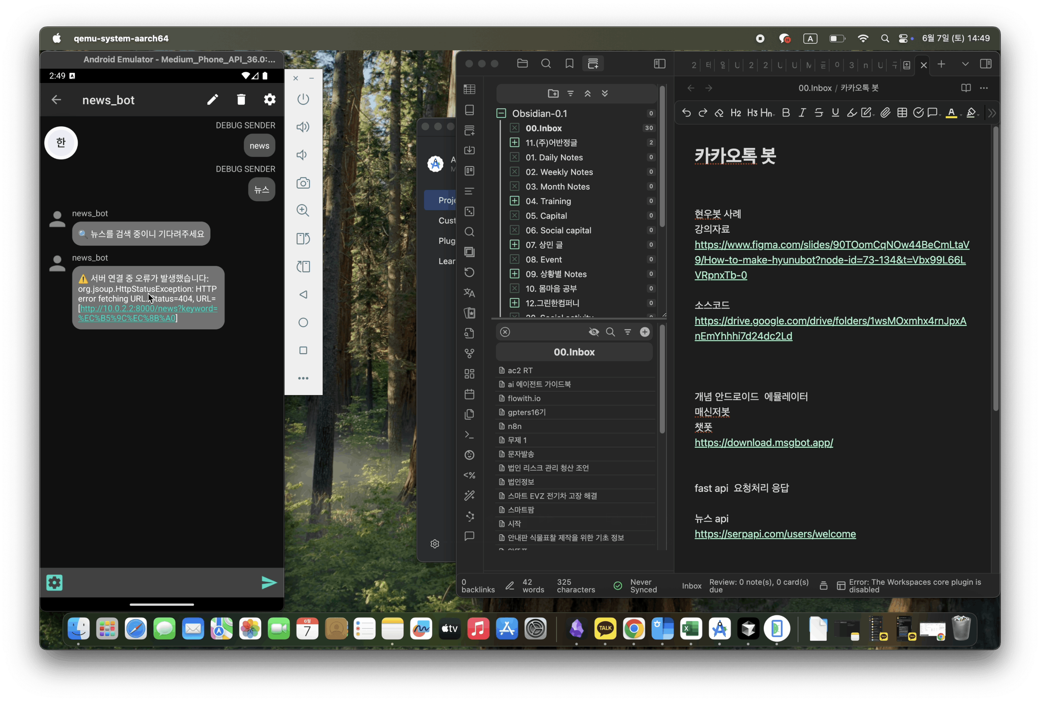Click the undo arrow in the editor toolbar
Viewport: 1040px width, 702px height.
(686, 113)
